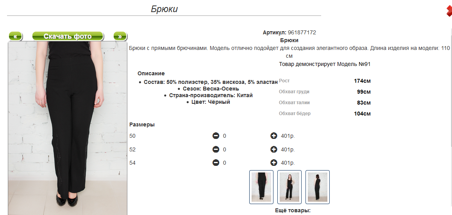
Task: Click the article number 961877172
Action: (302, 32)
